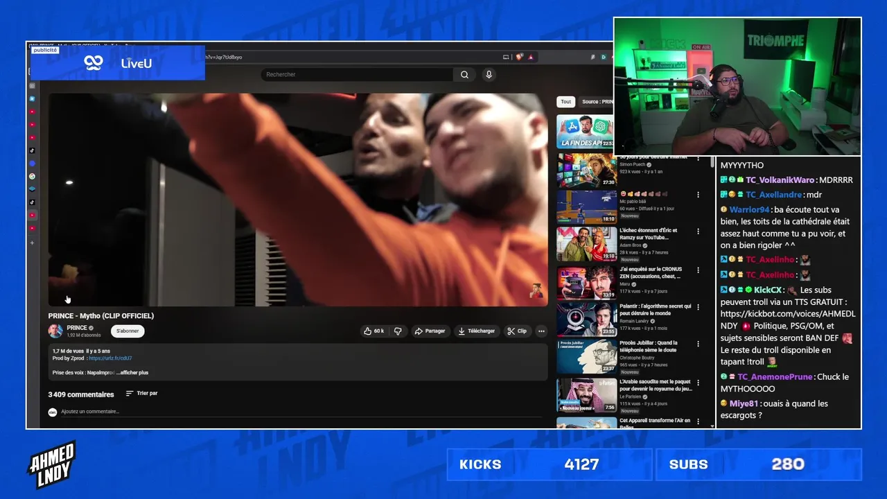Click the main video player
This screenshot has width=887, height=499.
[298, 200]
